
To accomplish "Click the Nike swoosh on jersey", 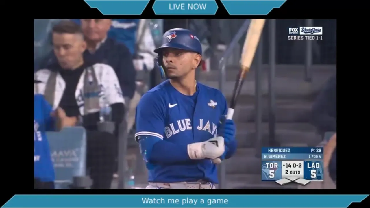I will 173,105.
